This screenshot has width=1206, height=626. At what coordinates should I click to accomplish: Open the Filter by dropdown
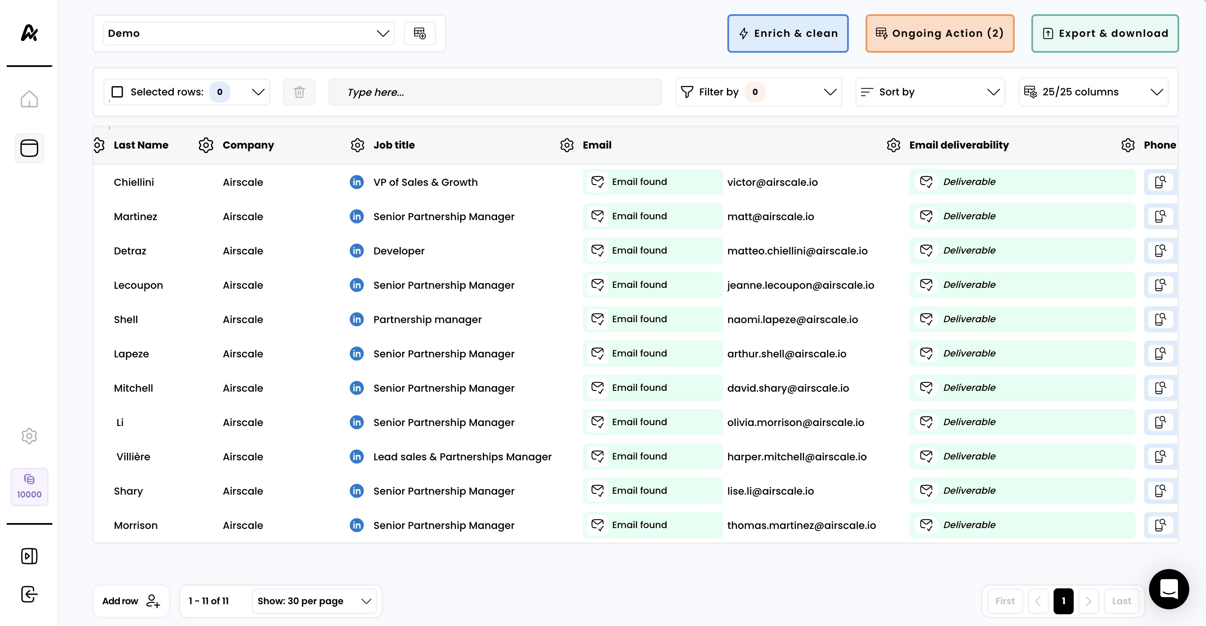coord(758,92)
